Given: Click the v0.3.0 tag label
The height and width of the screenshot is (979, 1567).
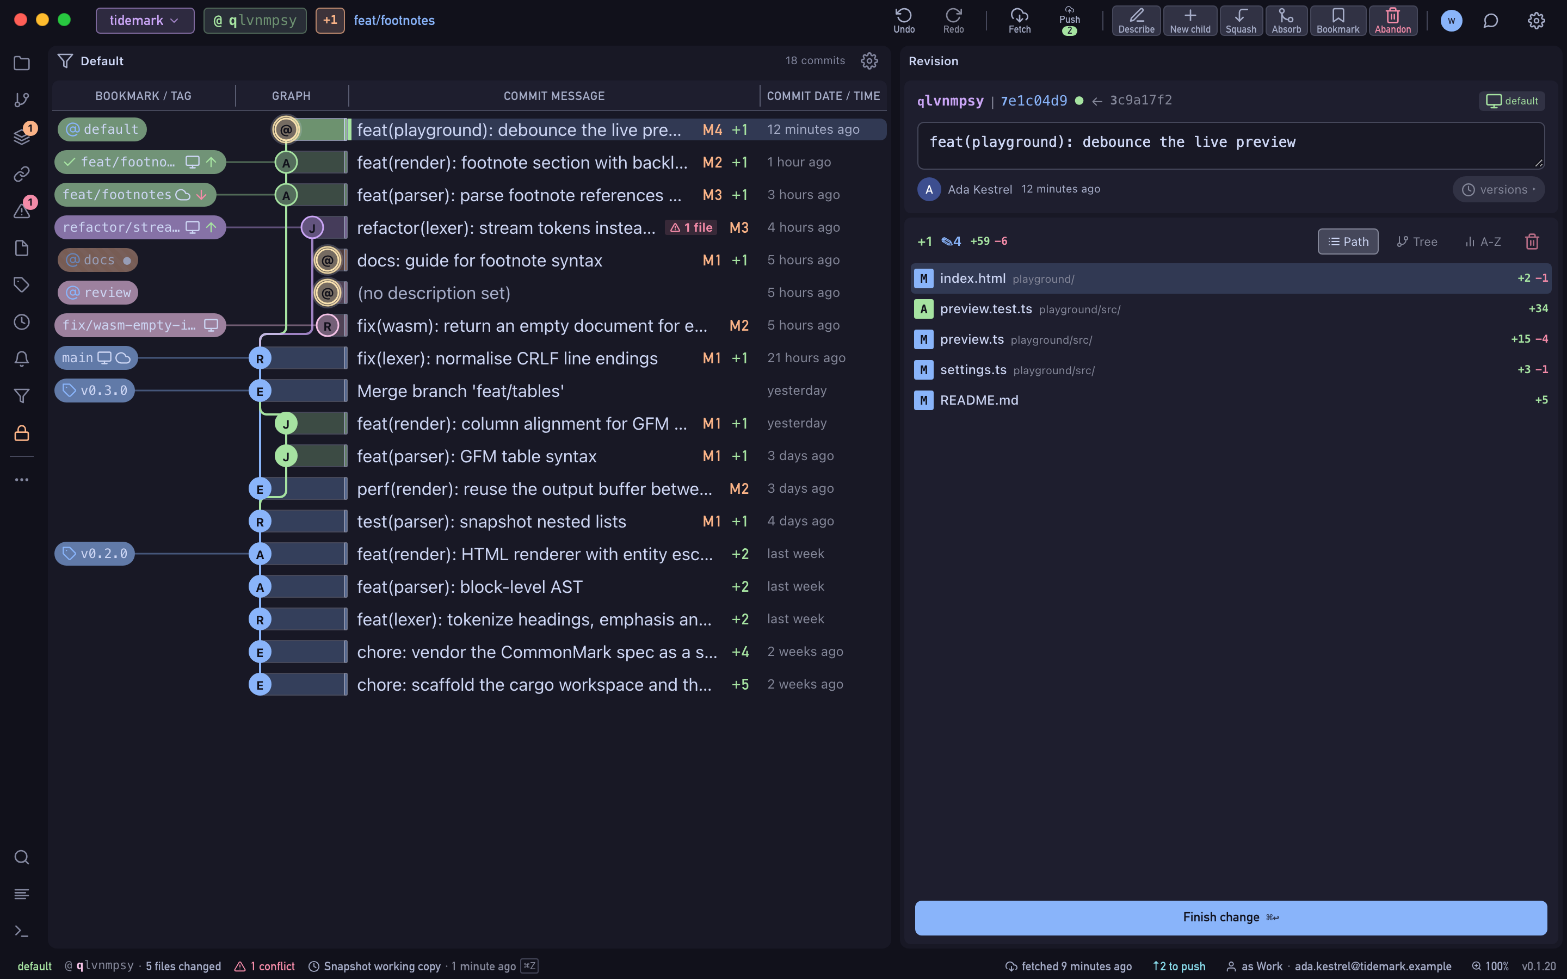Looking at the screenshot, I should pos(95,391).
